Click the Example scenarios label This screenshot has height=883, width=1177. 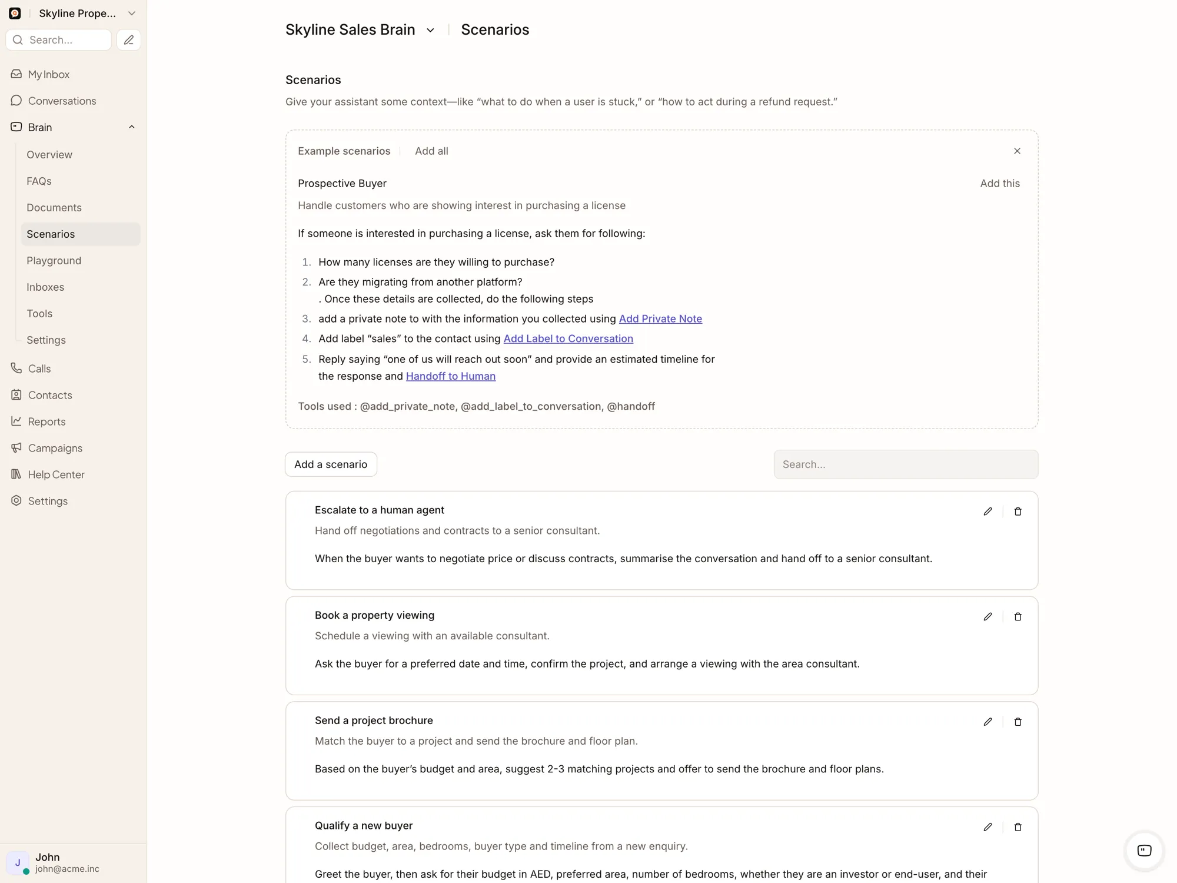tap(344, 151)
